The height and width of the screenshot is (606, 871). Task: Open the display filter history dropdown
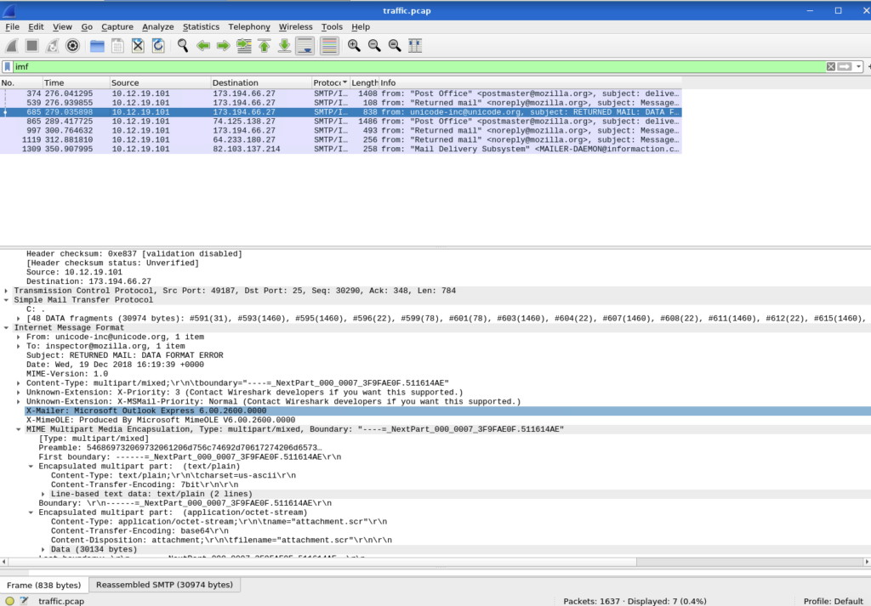pos(859,66)
